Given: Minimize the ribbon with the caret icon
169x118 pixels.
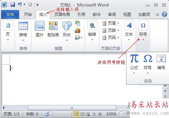Looking at the screenshot, I should [157, 15].
